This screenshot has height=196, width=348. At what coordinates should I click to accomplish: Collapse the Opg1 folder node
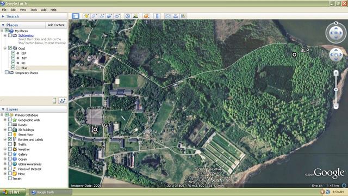(5, 48)
